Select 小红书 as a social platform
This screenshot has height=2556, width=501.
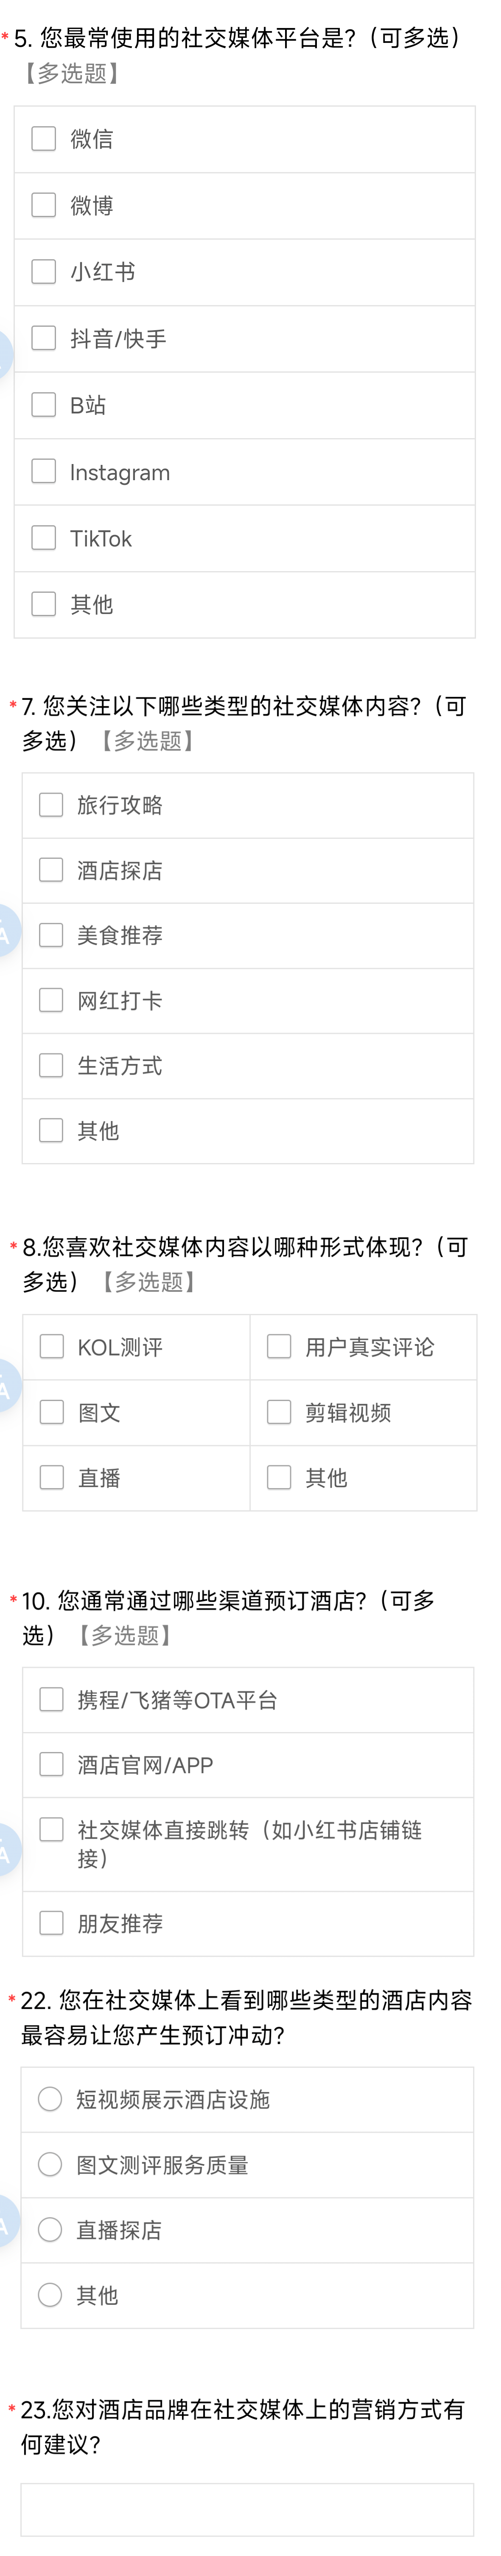44,272
